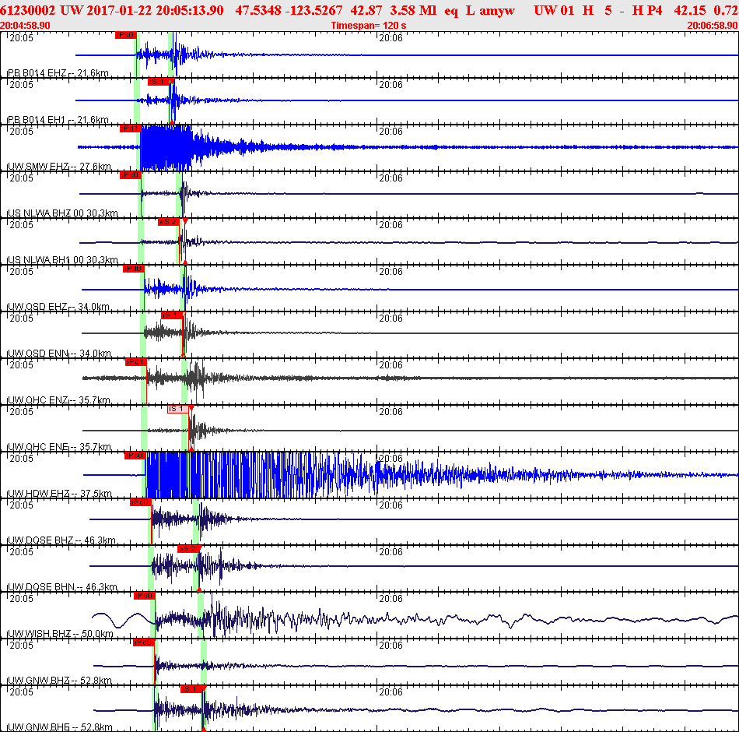Viewport: 739px width, 732px height.
Task: Click the Timespan= 120 s header text
Action: click(x=369, y=26)
